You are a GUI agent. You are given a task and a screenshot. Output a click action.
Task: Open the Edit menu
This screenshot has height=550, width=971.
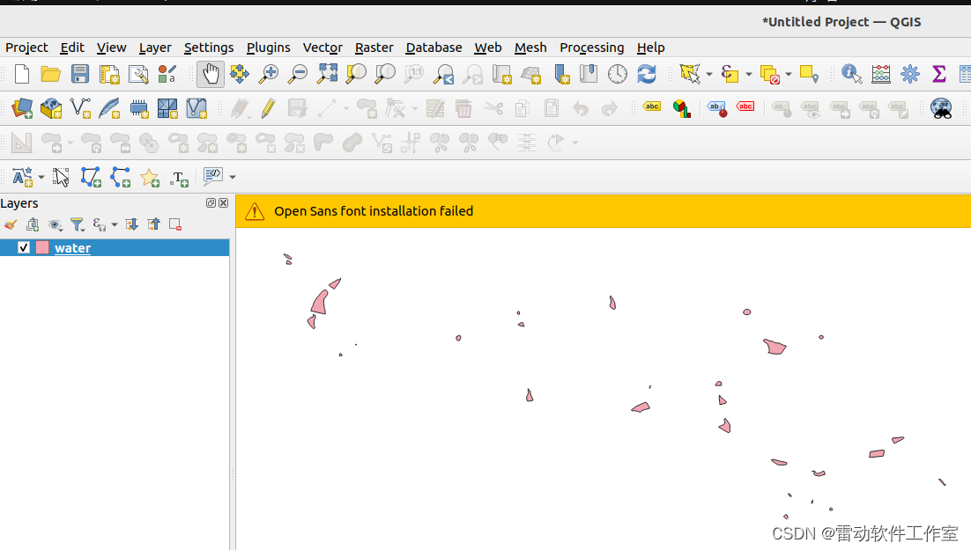[72, 48]
